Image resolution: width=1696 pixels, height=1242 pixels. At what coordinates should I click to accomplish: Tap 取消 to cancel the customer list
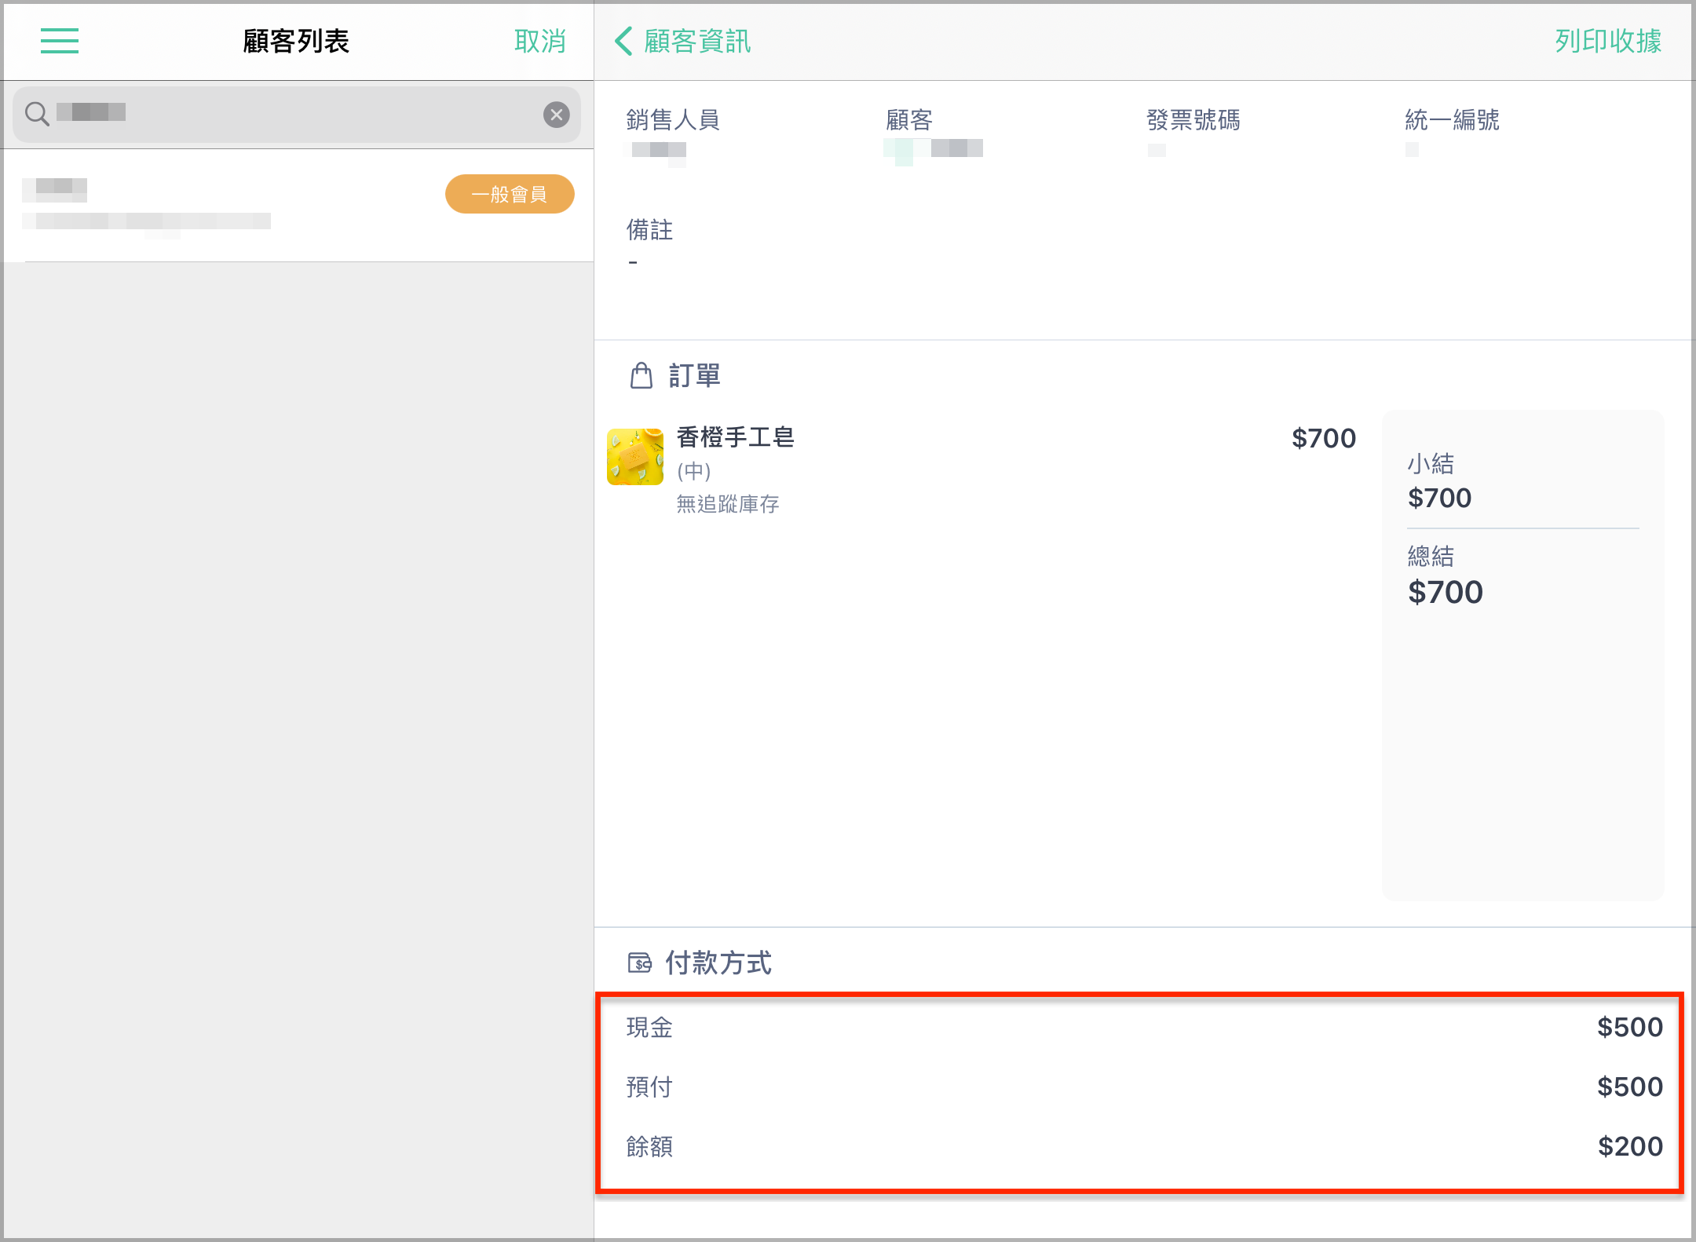[x=540, y=41]
